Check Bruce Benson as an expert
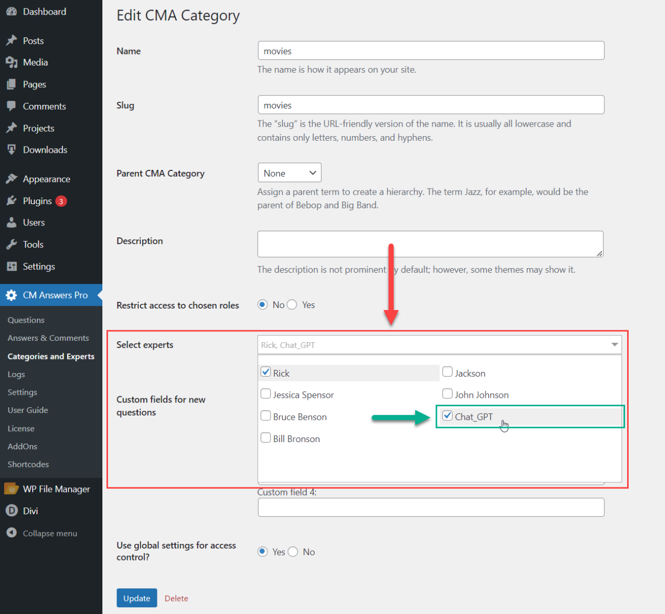Image resolution: width=665 pixels, height=614 pixels. [265, 416]
